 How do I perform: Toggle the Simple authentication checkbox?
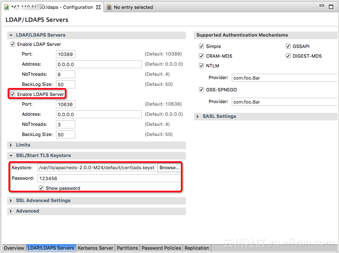pyautogui.click(x=201, y=46)
